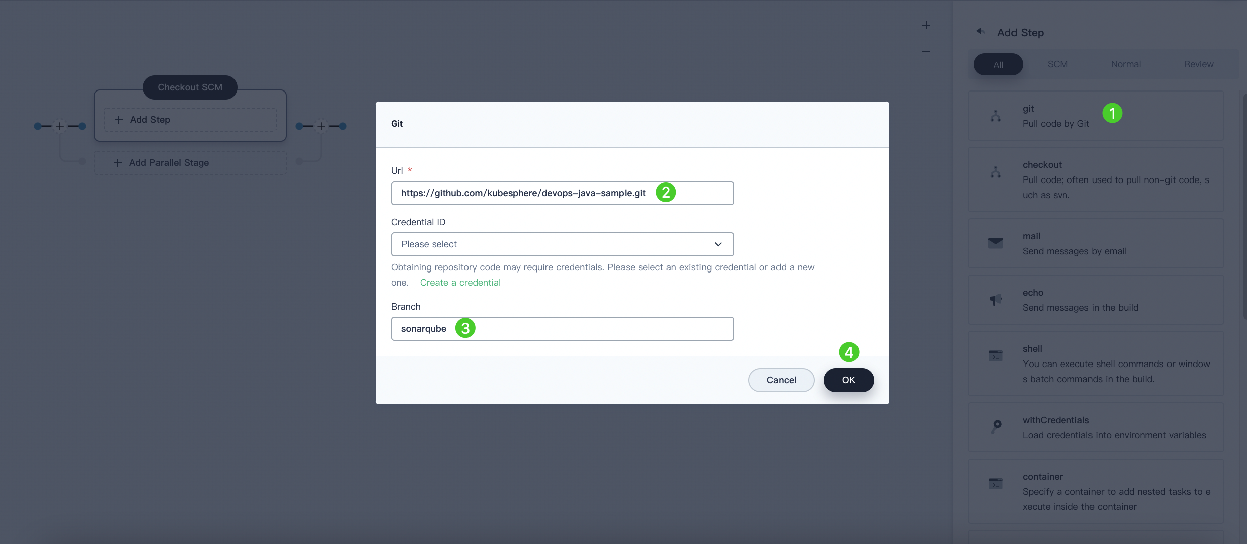Open Create a credential link
This screenshot has height=544, width=1247.
coord(459,283)
